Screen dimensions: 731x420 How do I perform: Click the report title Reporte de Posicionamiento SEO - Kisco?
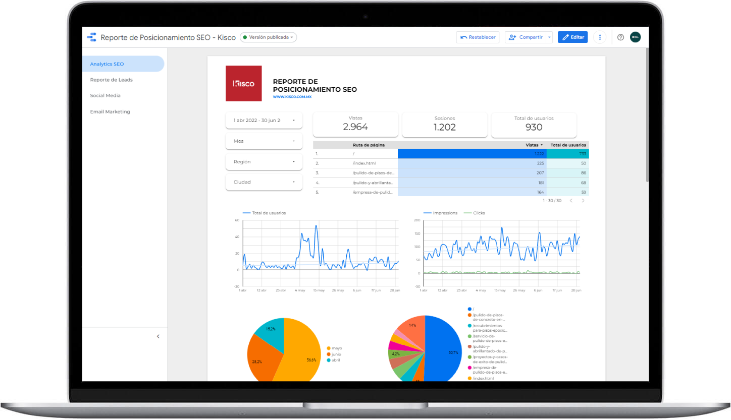168,37
